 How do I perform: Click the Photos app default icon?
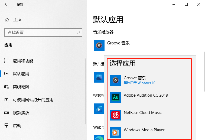click(x=99, y=77)
